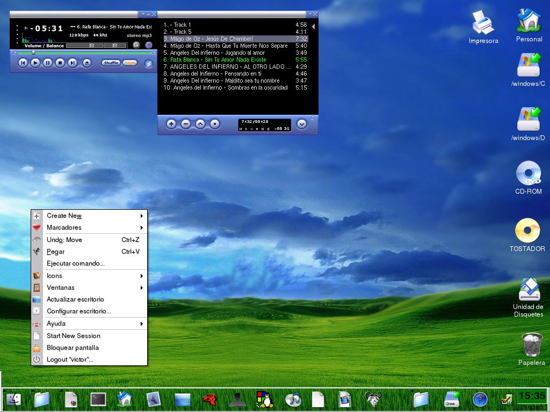Click the compass browser icon in panel

480,400
